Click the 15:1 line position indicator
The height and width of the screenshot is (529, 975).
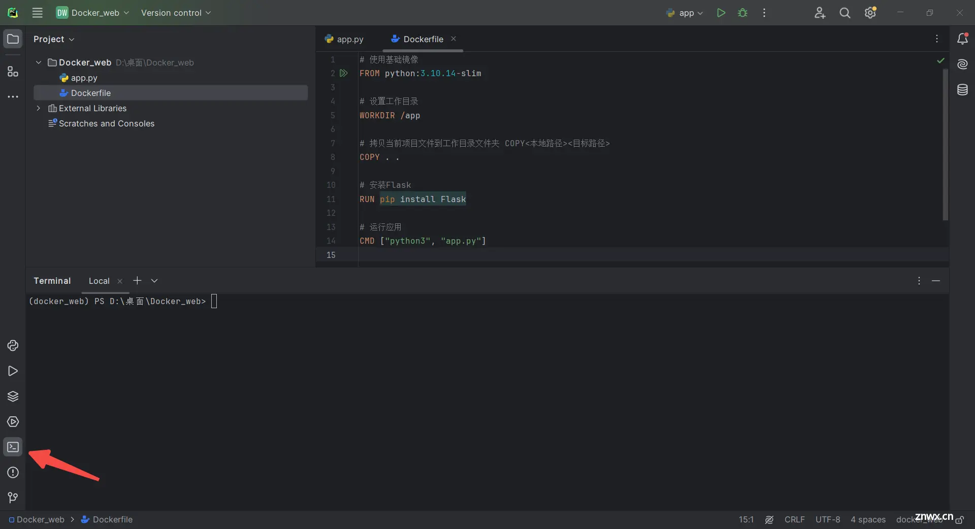click(x=746, y=519)
